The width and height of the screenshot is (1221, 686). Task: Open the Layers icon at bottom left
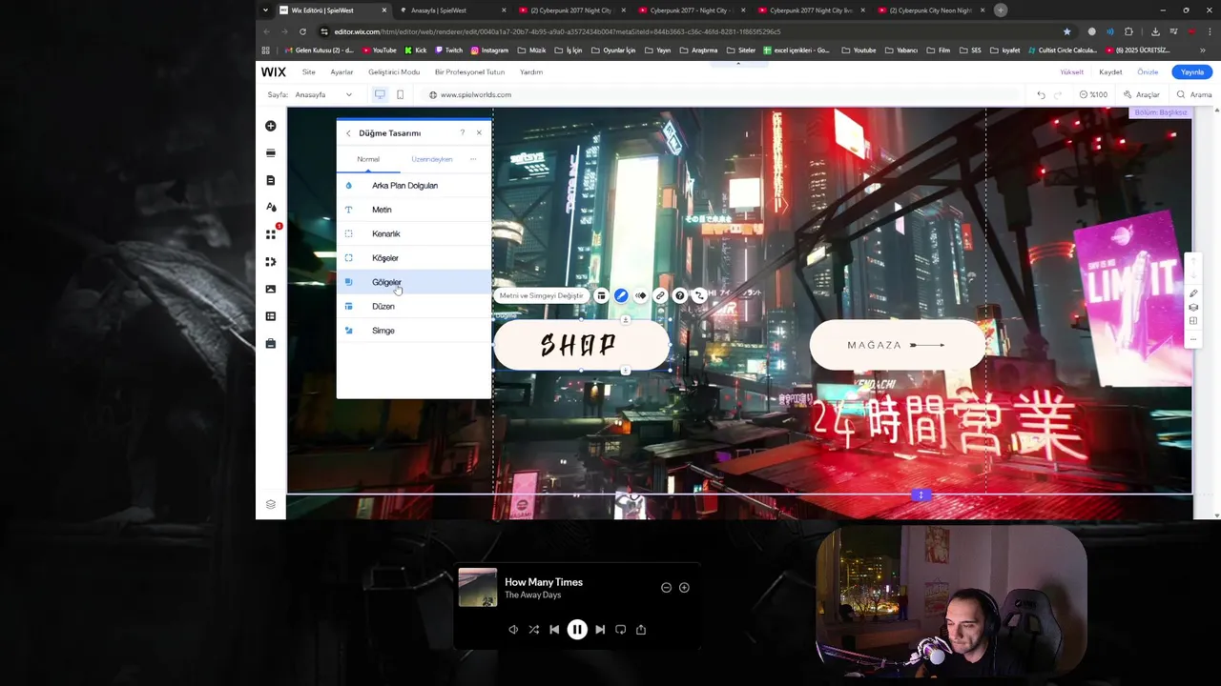tap(271, 504)
